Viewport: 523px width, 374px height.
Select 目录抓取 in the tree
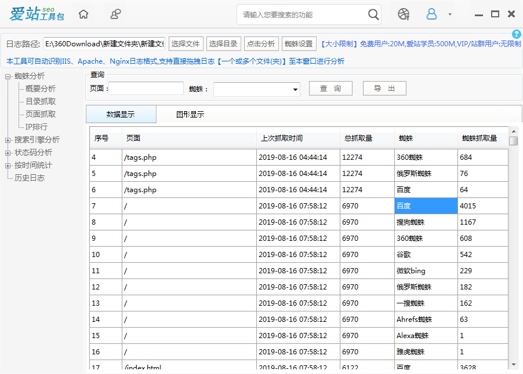(x=41, y=101)
